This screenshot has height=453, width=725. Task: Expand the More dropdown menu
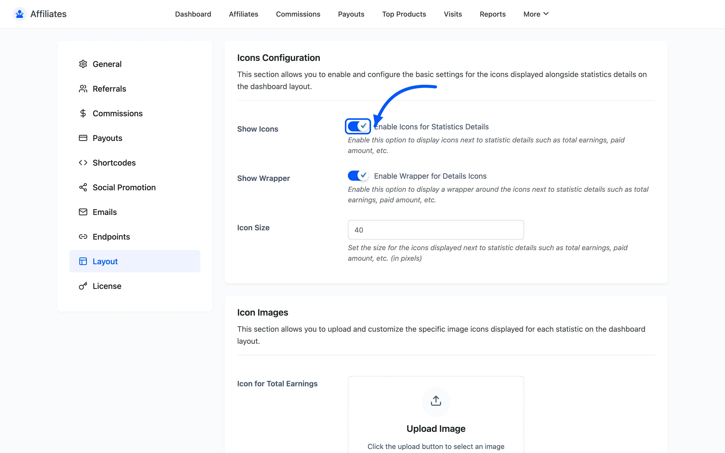click(x=536, y=14)
